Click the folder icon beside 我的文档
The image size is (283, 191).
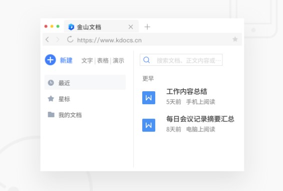pos(51,115)
